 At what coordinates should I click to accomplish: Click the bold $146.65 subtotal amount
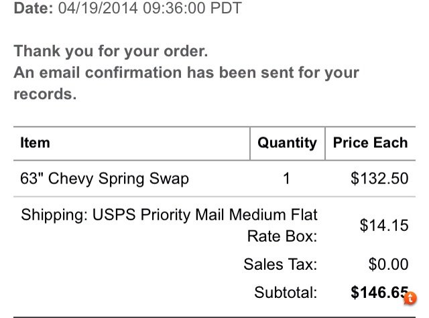379,293
